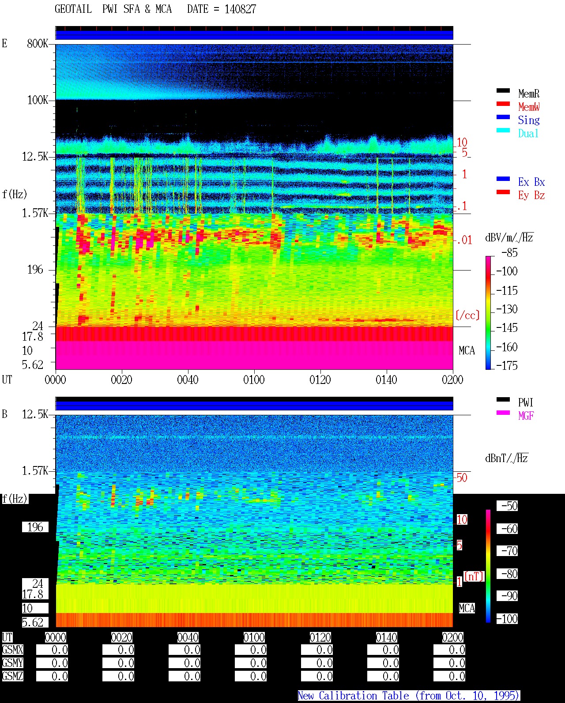
Task: Select the GSMY value under 0100
Action: click(251, 663)
